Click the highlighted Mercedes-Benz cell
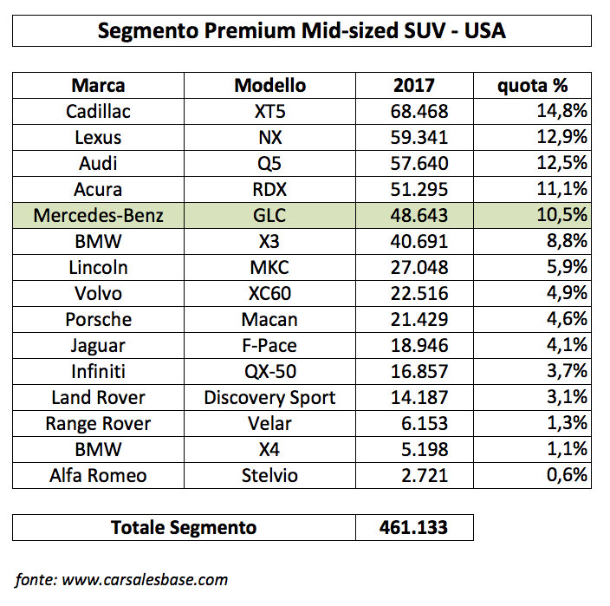This screenshot has height=606, width=610. point(98,215)
